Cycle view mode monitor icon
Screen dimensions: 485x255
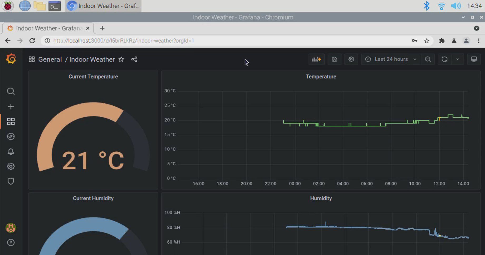coord(474,59)
